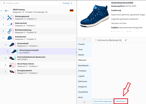Select the Betriebsausstattung tree row label
Image resolution: width=146 pixels, height=104 pixels.
point(23,30)
